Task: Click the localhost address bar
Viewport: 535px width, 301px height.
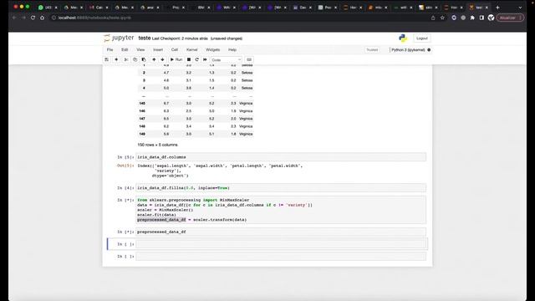Action: (239, 18)
